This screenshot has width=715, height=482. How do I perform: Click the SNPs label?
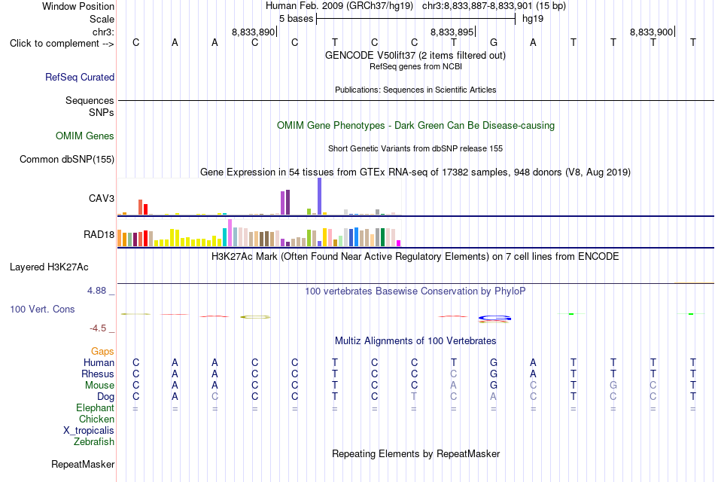pyautogui.click(x=102, y=112)
